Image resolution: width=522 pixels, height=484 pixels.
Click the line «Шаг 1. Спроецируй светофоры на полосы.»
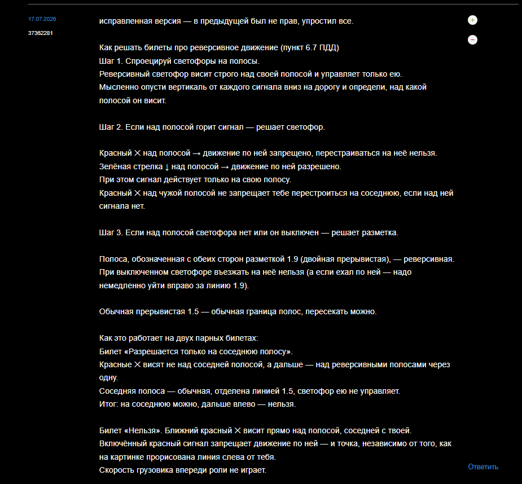pos(179,61)
